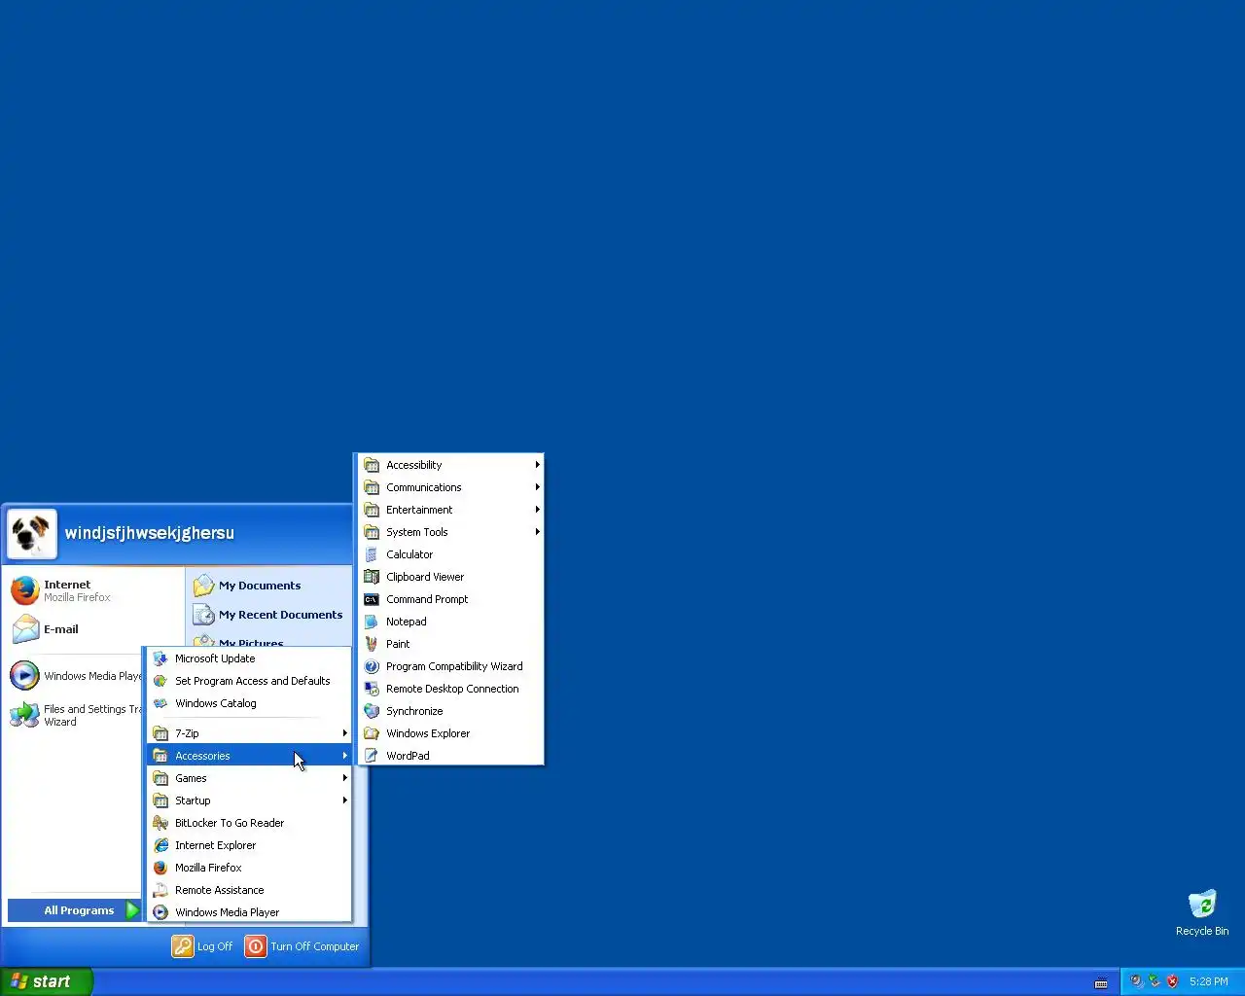Click the taskbar clock showing 5:28 PM
The height and width of the screenshot is (996, 1245).
tap(1208, 981)
